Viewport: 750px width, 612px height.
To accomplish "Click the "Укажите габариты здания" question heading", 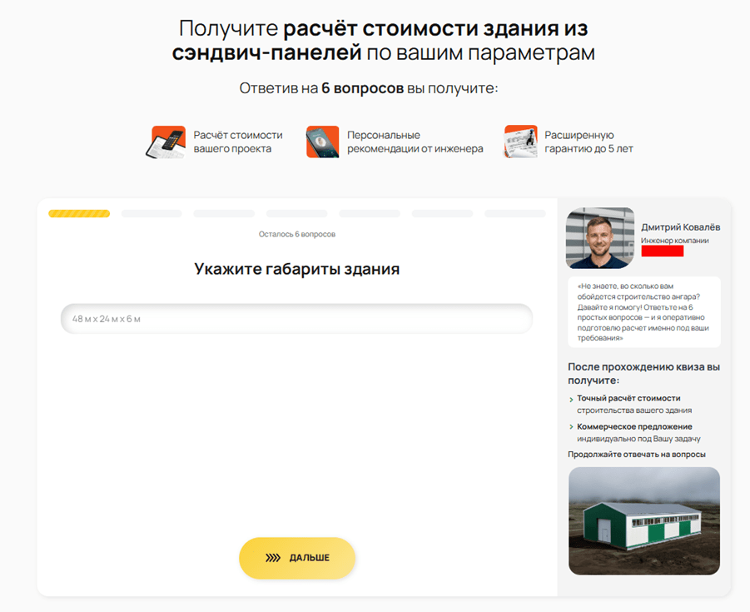I will [296, 269].
